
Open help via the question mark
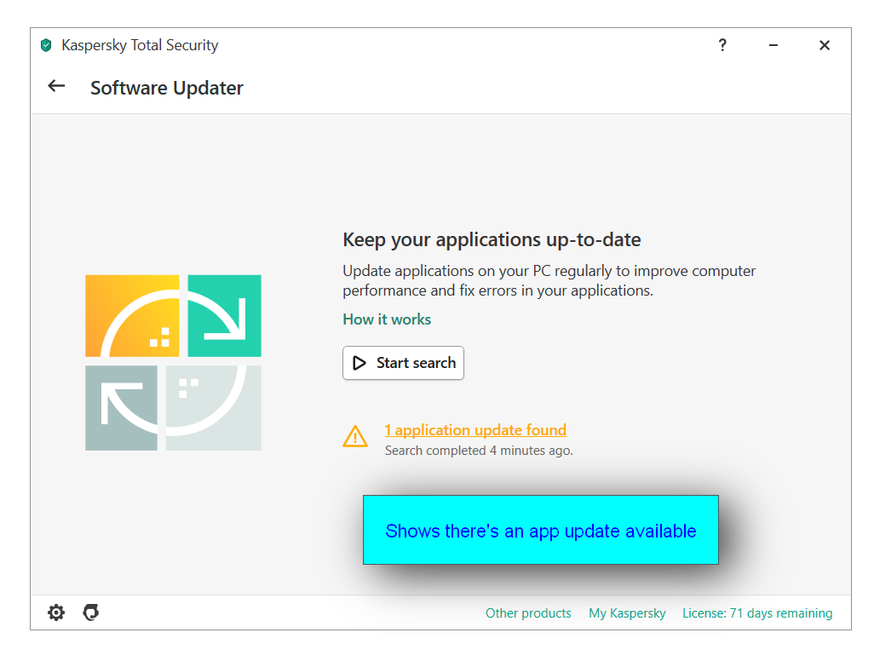[722, 45]
